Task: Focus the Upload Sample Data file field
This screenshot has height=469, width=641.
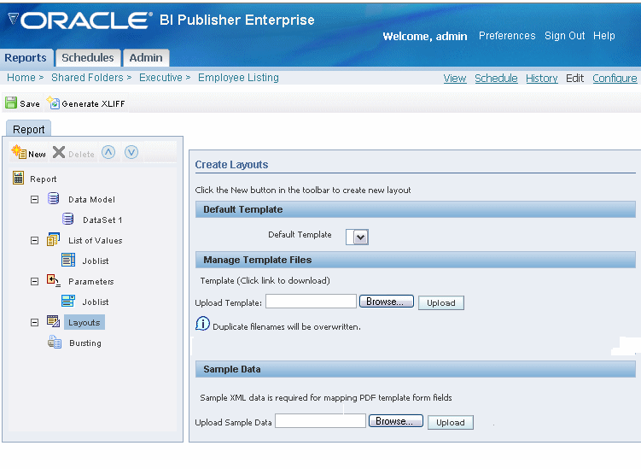Action: [x=321, y=420]
